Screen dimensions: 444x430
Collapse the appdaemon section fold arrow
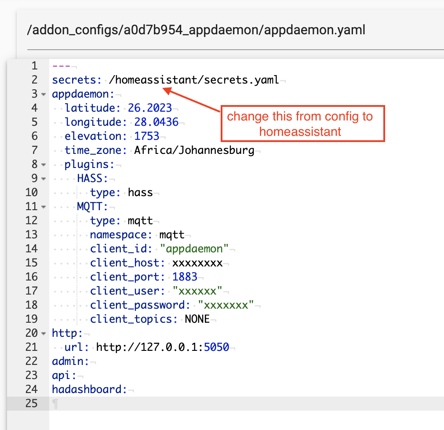click(x=43, y=94)
